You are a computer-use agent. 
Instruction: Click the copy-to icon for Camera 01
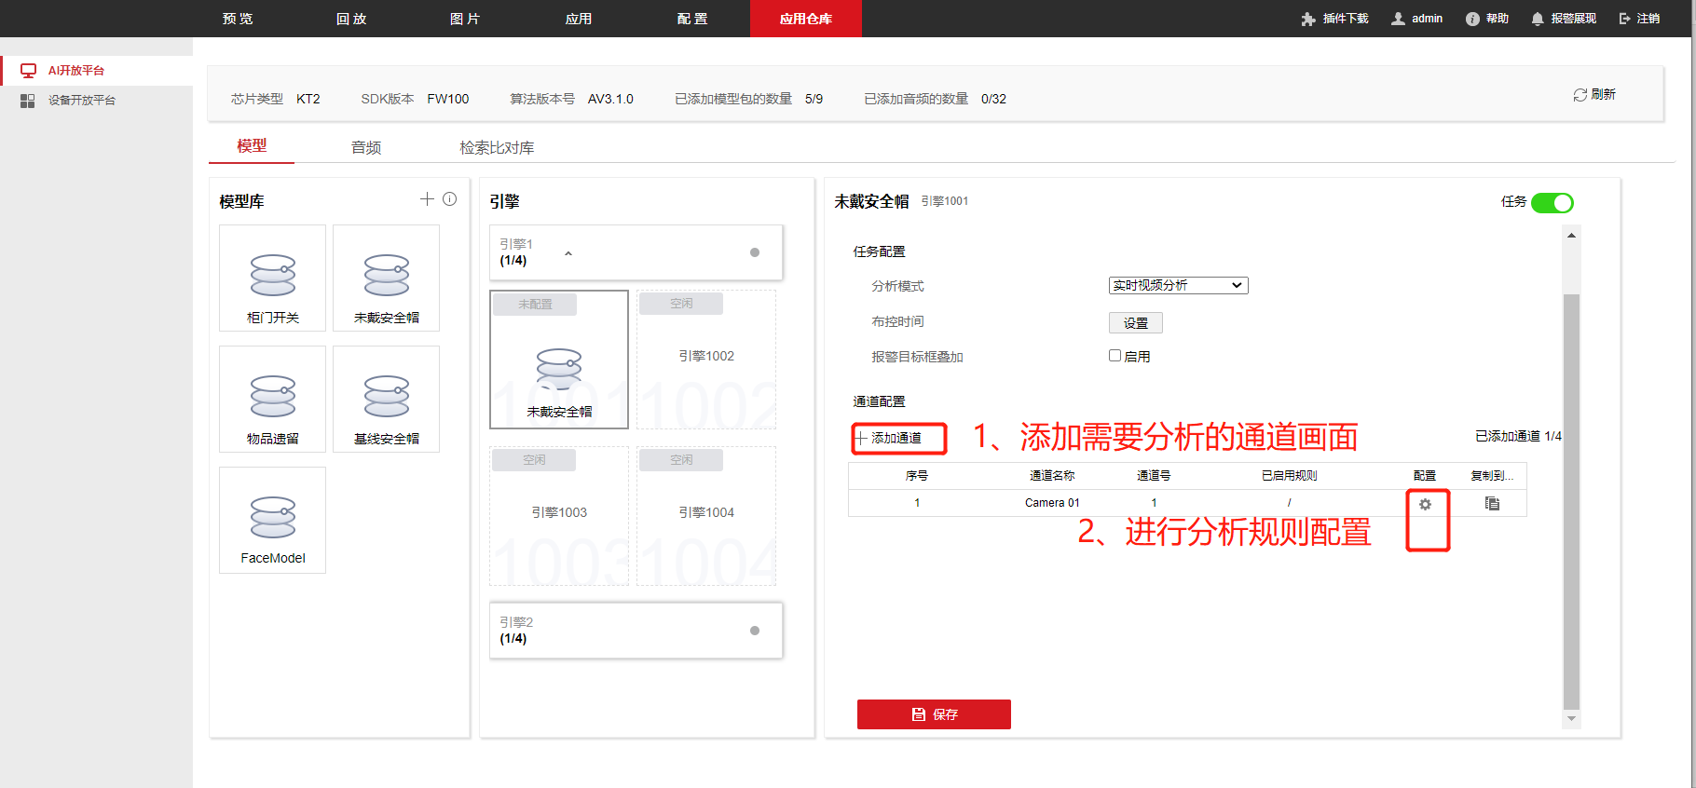(x=1492, y=504)
